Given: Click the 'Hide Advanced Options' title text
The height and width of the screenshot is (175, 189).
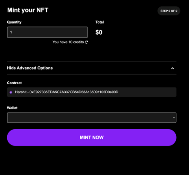Looking at the screenshot, I should point(30,68).
